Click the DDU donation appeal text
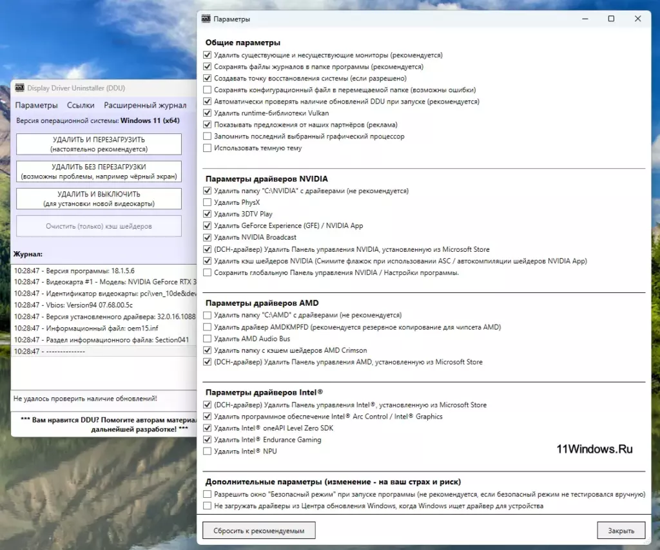The height and width of the screenshot is (550, 660). [x=108, y=424]
